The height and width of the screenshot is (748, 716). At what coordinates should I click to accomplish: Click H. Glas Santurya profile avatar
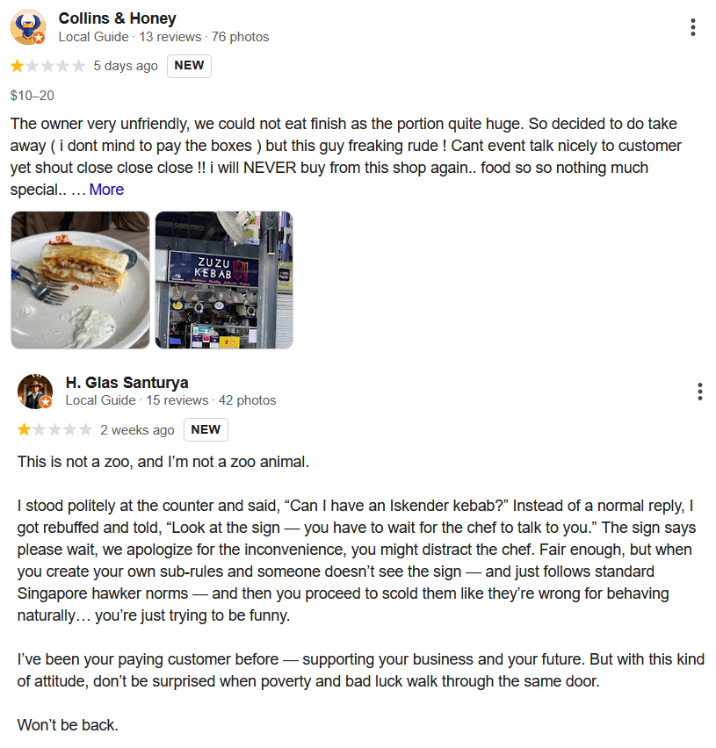tap(35, 392)
